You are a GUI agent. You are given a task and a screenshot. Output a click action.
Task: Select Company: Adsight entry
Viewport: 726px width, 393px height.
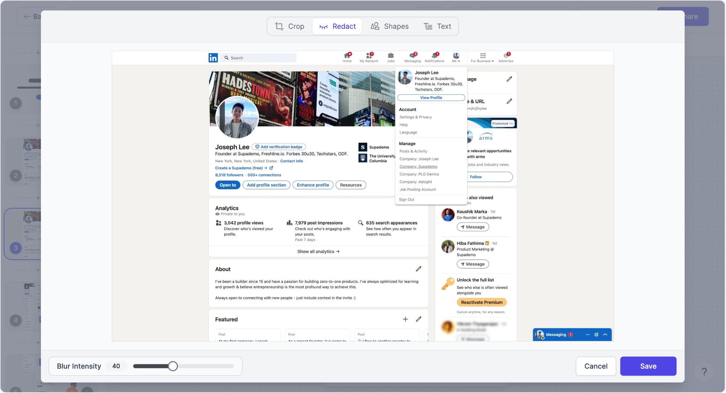[x=416, y=182]
